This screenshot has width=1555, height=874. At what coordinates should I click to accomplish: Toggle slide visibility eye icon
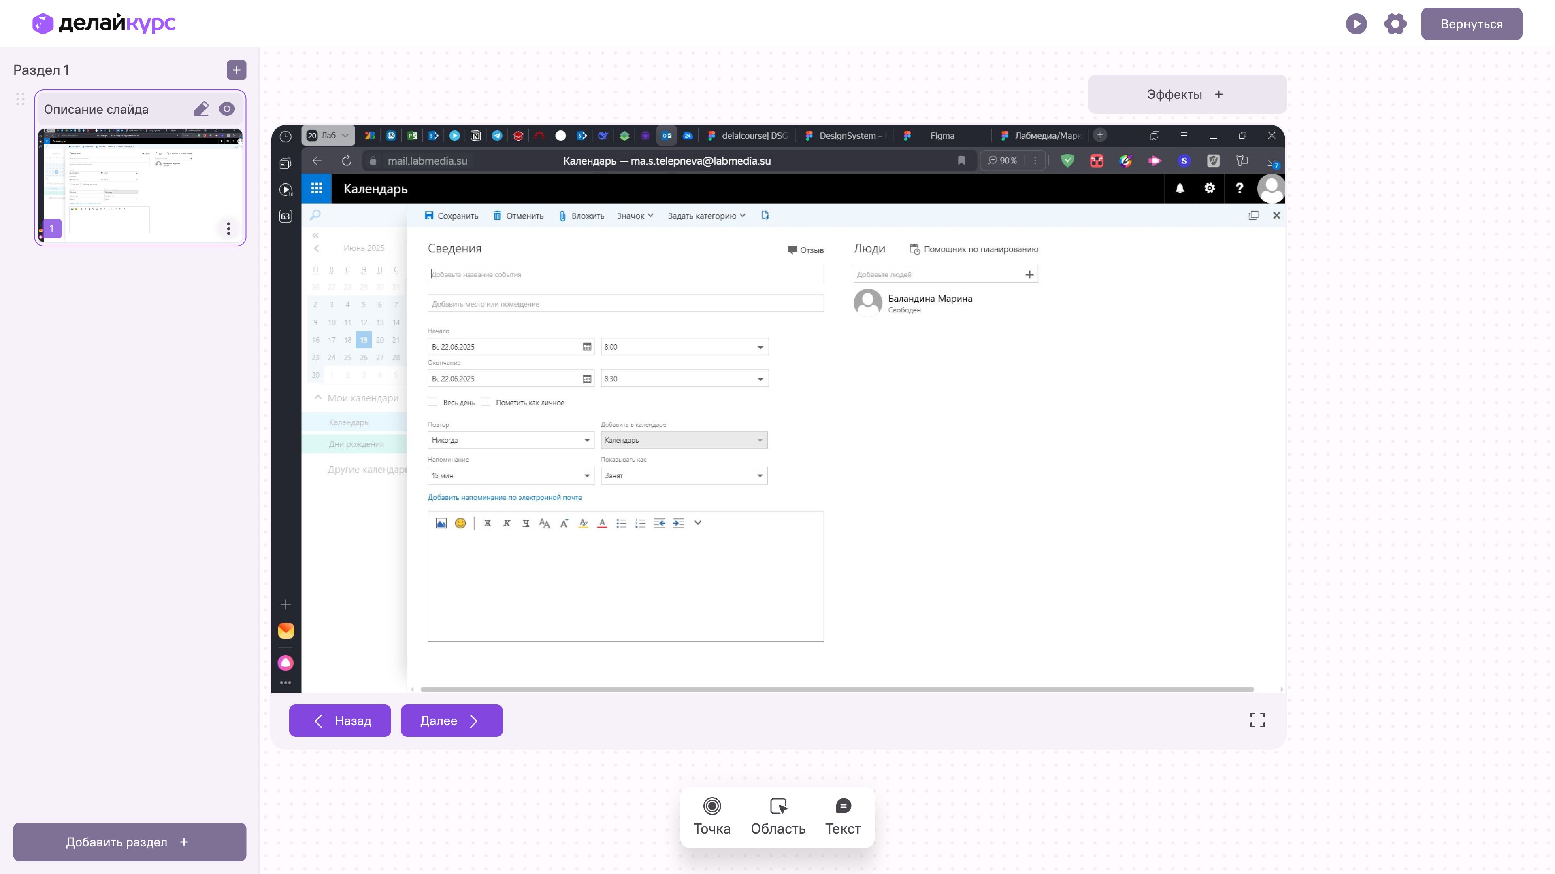point(227,109)
